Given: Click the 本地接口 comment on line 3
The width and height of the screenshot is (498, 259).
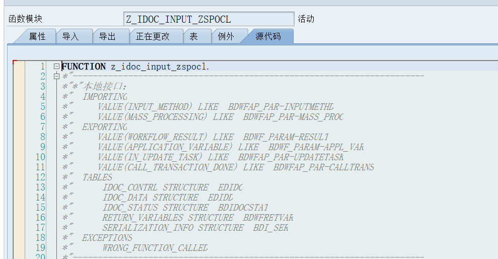Looking at the screenshot, I should click(105, 87).
